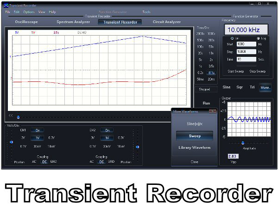Select the Sine waveform
The height and width of the screenshot is (208, 278).
(227, 87)
